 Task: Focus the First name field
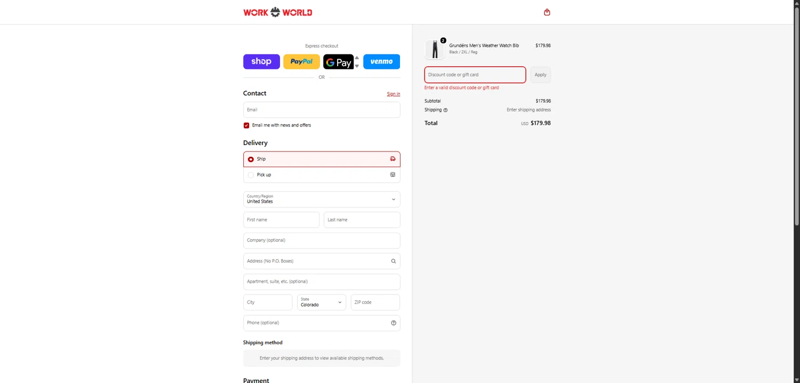pyautogui.click(x=281, y=220)
